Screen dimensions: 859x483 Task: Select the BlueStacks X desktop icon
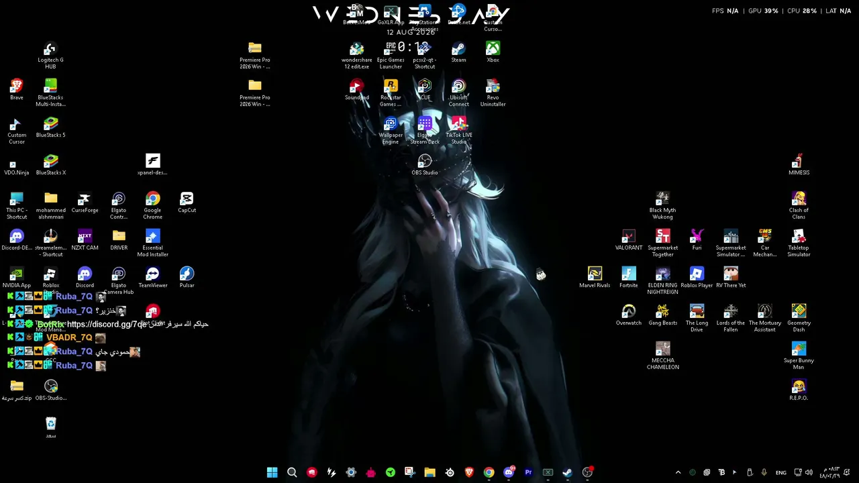click(50, 164)
